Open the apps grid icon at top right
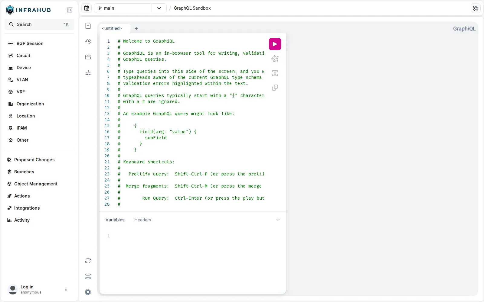Screen dimensions: 484x302 476,8
